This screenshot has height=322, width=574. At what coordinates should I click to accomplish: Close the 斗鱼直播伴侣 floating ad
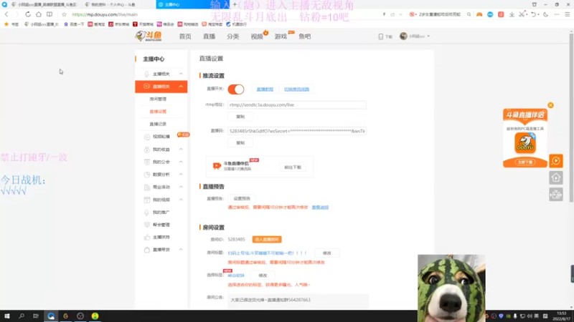(x=550, y=105)
